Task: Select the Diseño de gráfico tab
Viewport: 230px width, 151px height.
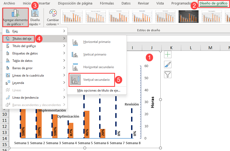Action: tap(213, 3)
